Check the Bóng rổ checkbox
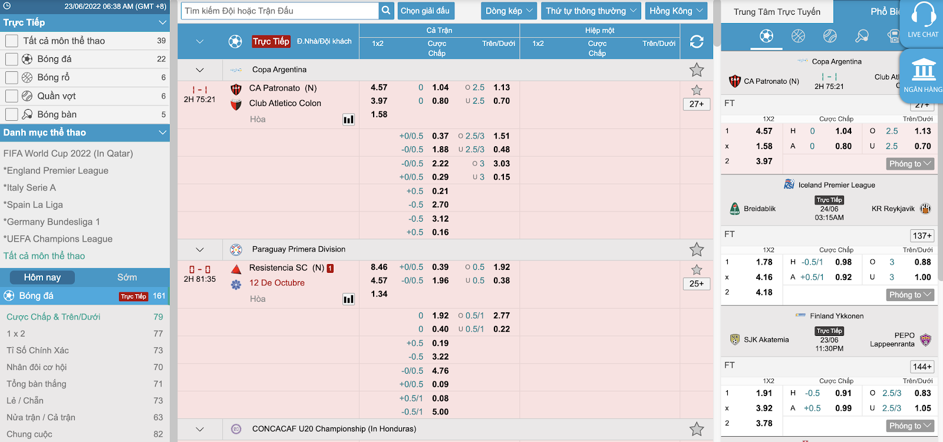Image resolution: width=943 pixels, height=442 pixels. coord(11,77)
